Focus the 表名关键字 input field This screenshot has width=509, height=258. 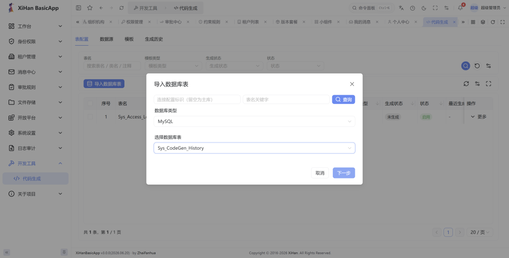tap(286, 99)
